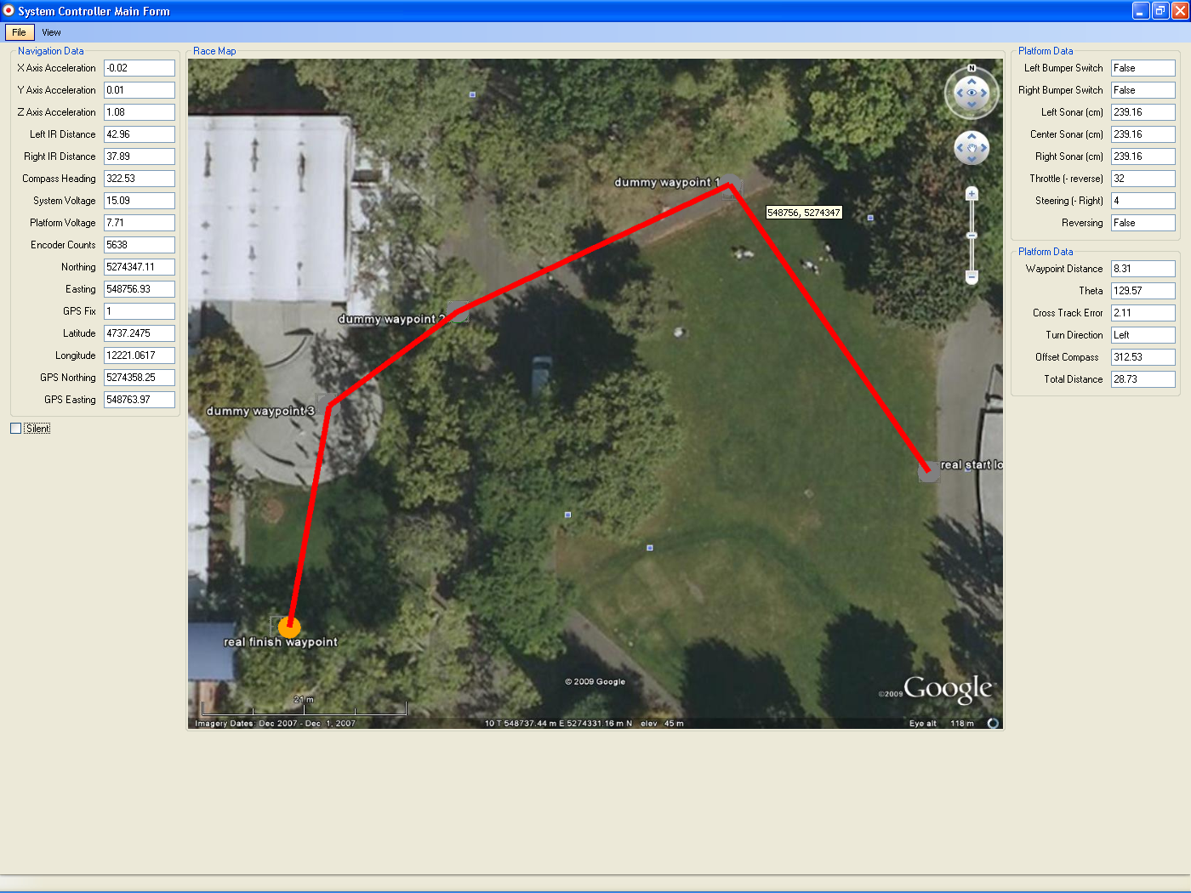Tilt the view up with the look joystick arrow

pyautogui.click(x=972, y=82)
